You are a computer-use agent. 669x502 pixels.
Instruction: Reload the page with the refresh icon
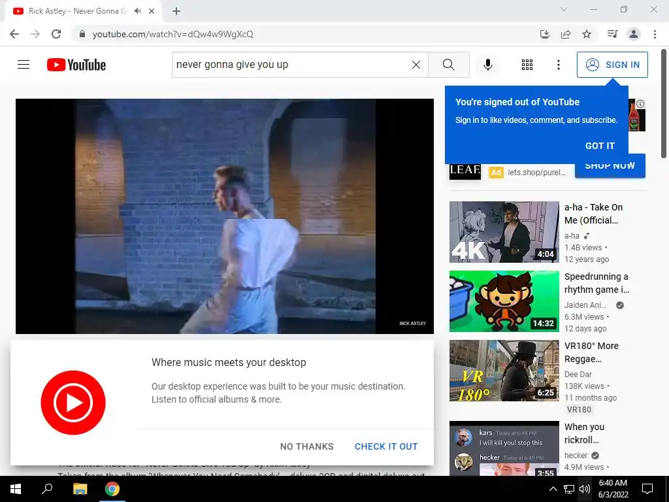(56, 34)
